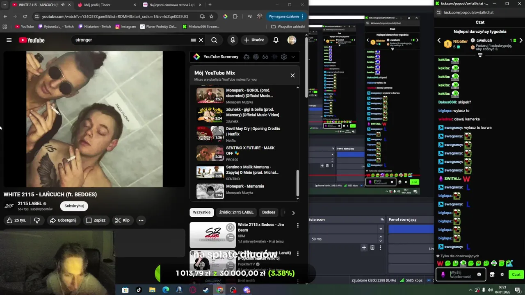Click the Klip scissors button
The image size is (525, 295).
pyautogui.click(x=122, y=220)
